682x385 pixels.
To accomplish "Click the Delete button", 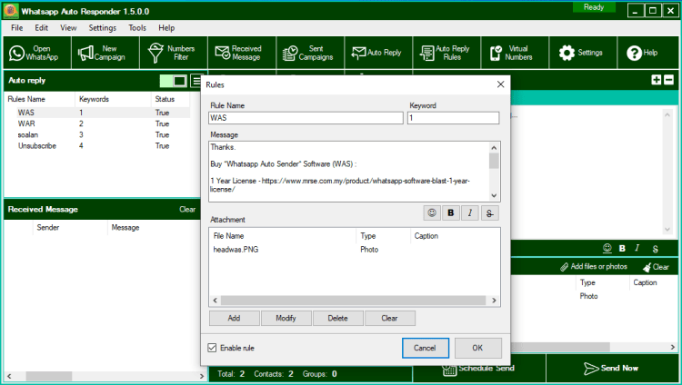I will click(337, 318).
